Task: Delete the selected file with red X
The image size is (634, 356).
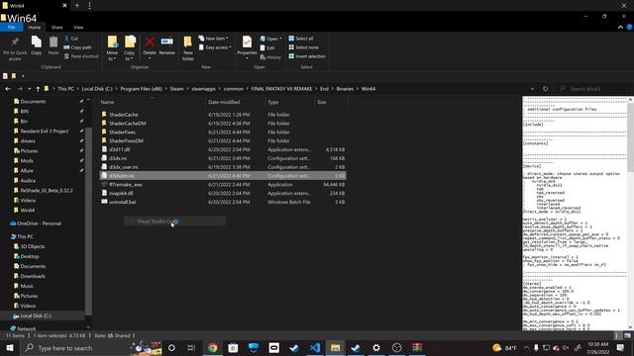Action: [x=150, y=47]
